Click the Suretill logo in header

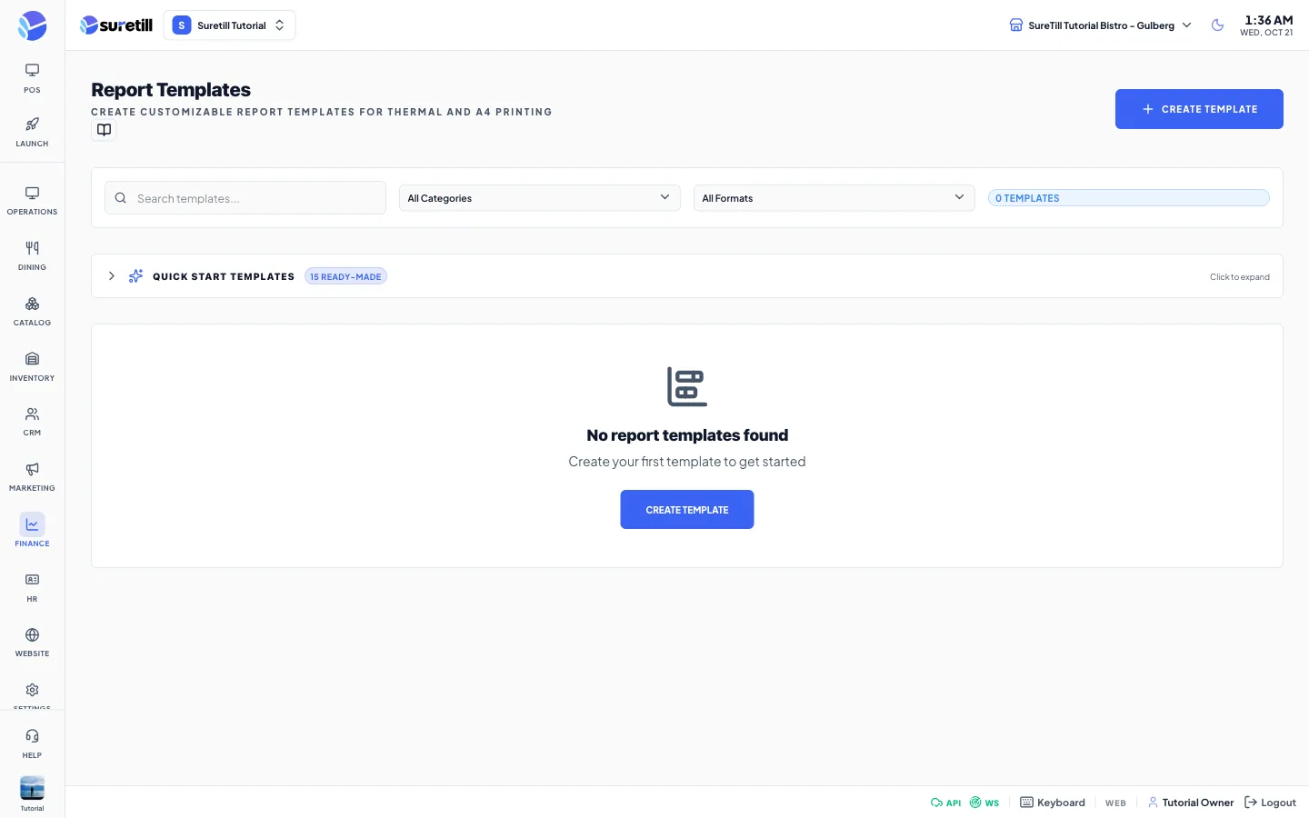(116, 25)
